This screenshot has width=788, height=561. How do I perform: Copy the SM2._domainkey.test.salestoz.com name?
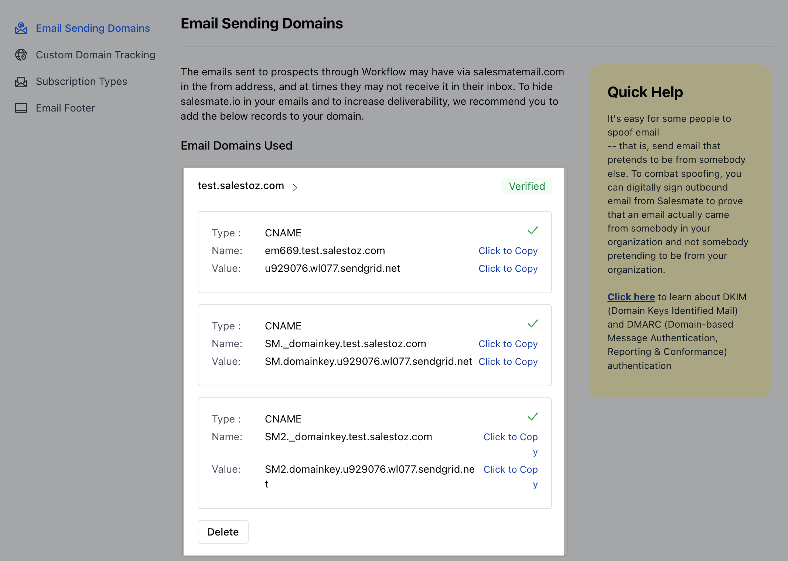click(x=510, y=437)
